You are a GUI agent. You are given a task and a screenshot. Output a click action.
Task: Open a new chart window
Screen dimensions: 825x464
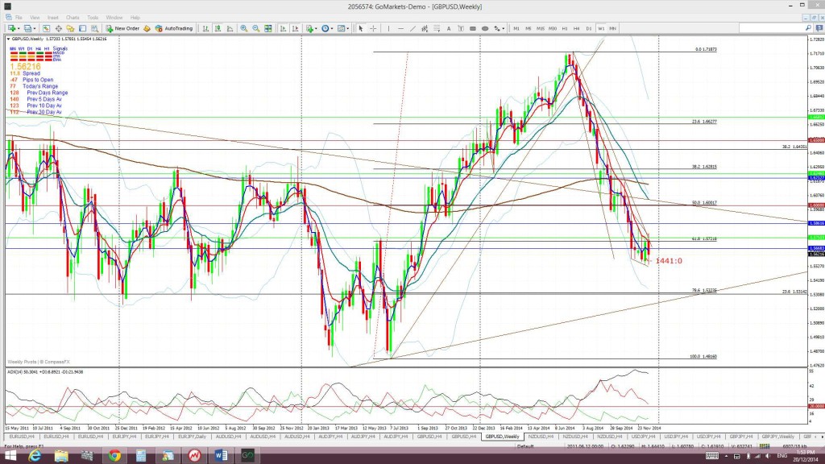coord(11,28)
